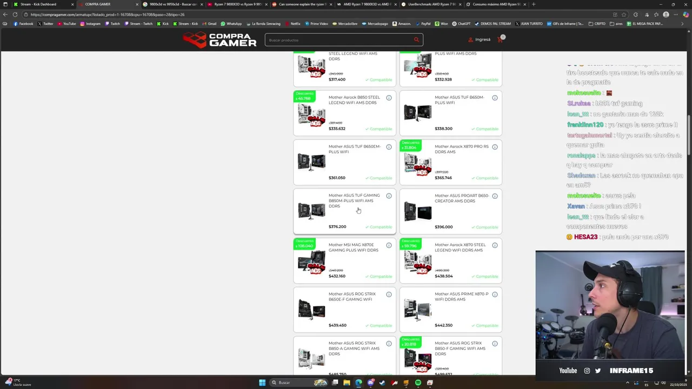Open a new browser tab

(534, 4)
